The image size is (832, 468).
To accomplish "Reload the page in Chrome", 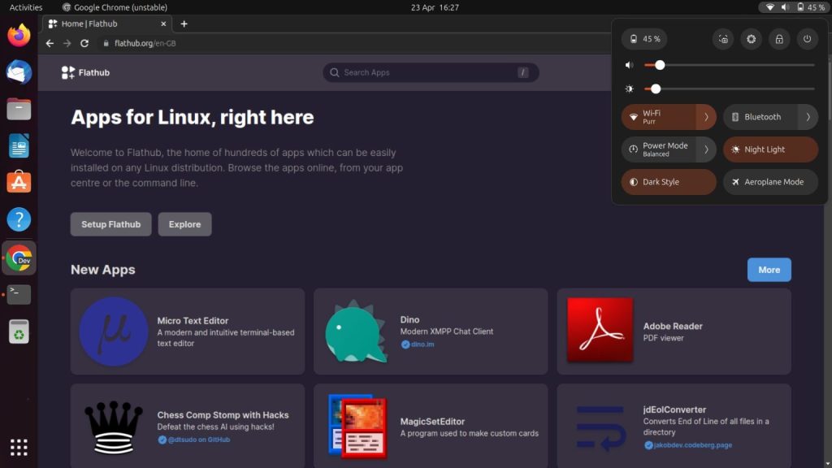I will [x=84, y=43].
